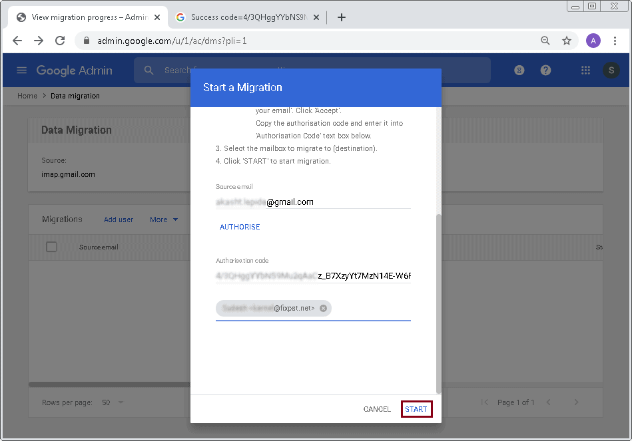Click the browser address bar URL
The image size is (632, 441).
point(172,41)
